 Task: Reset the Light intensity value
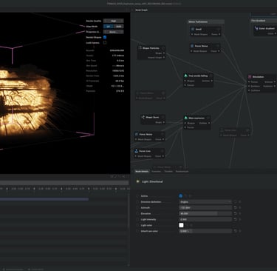[x=236, y=219]
